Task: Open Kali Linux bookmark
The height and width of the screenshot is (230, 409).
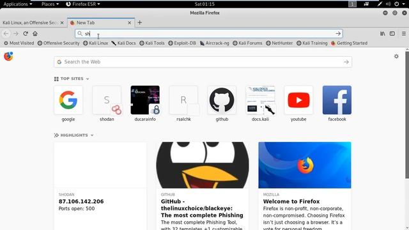Action: coord(95,43)
